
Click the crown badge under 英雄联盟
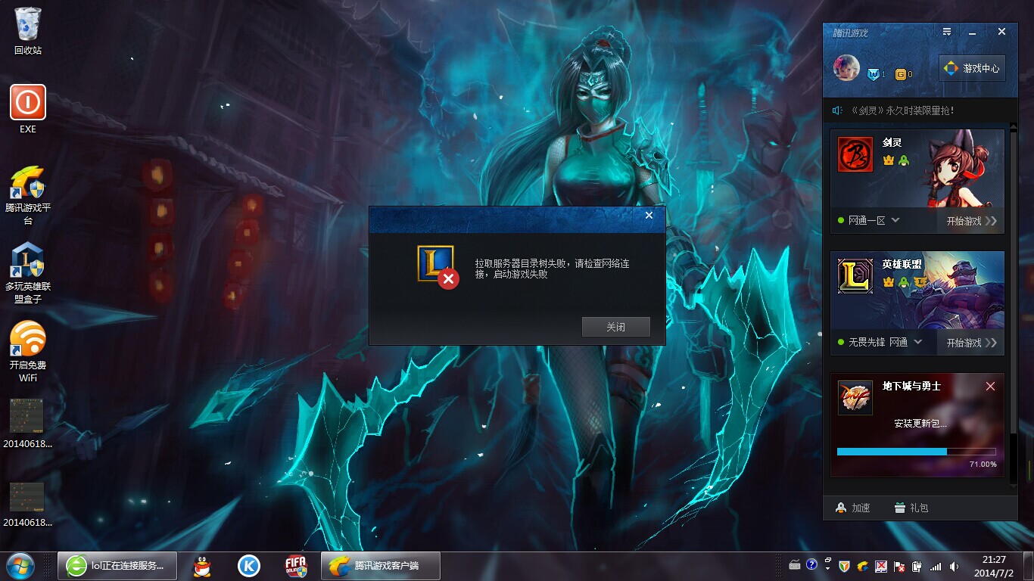point(889,282)
